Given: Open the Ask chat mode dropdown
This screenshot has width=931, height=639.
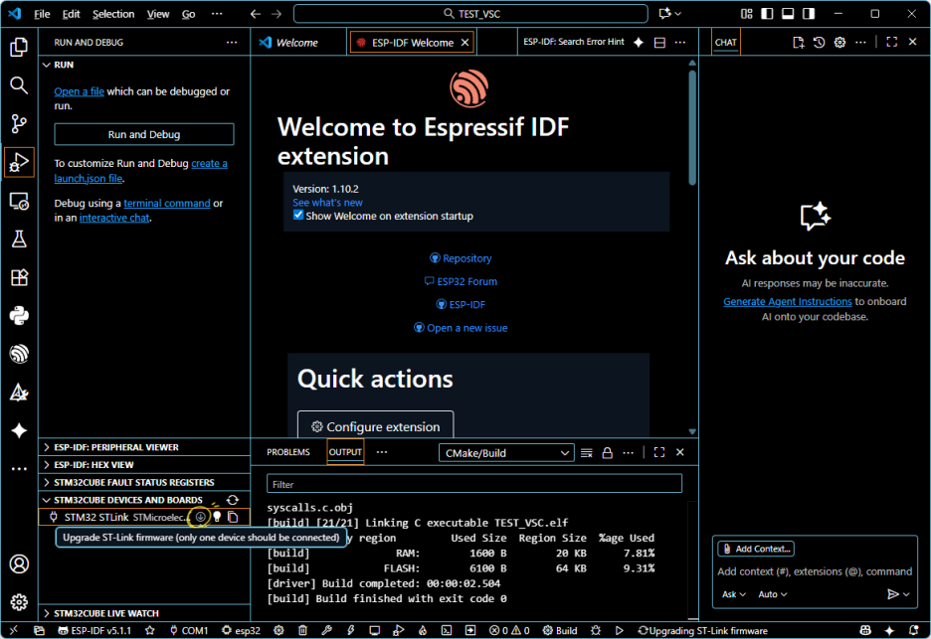Looking at the screenshot, I should (734, 594).
